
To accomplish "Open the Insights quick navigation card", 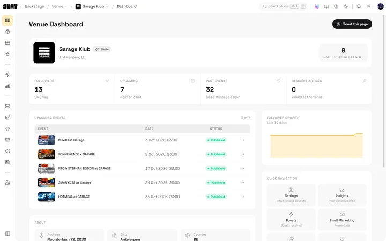I will (x=342, y=195).
